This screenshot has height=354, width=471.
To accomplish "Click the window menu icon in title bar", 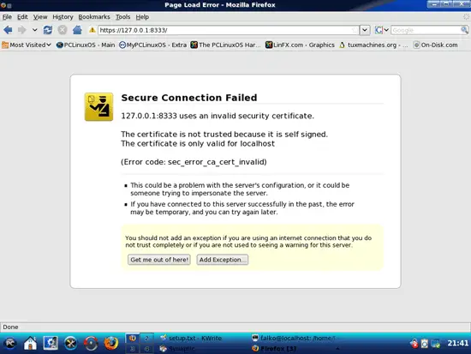I will 3,5.
